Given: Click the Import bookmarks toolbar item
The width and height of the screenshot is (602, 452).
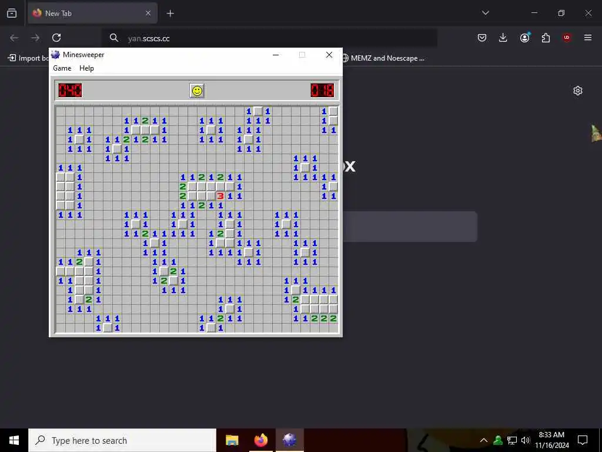Looking at the screenshot, I should tap(28, 58).
